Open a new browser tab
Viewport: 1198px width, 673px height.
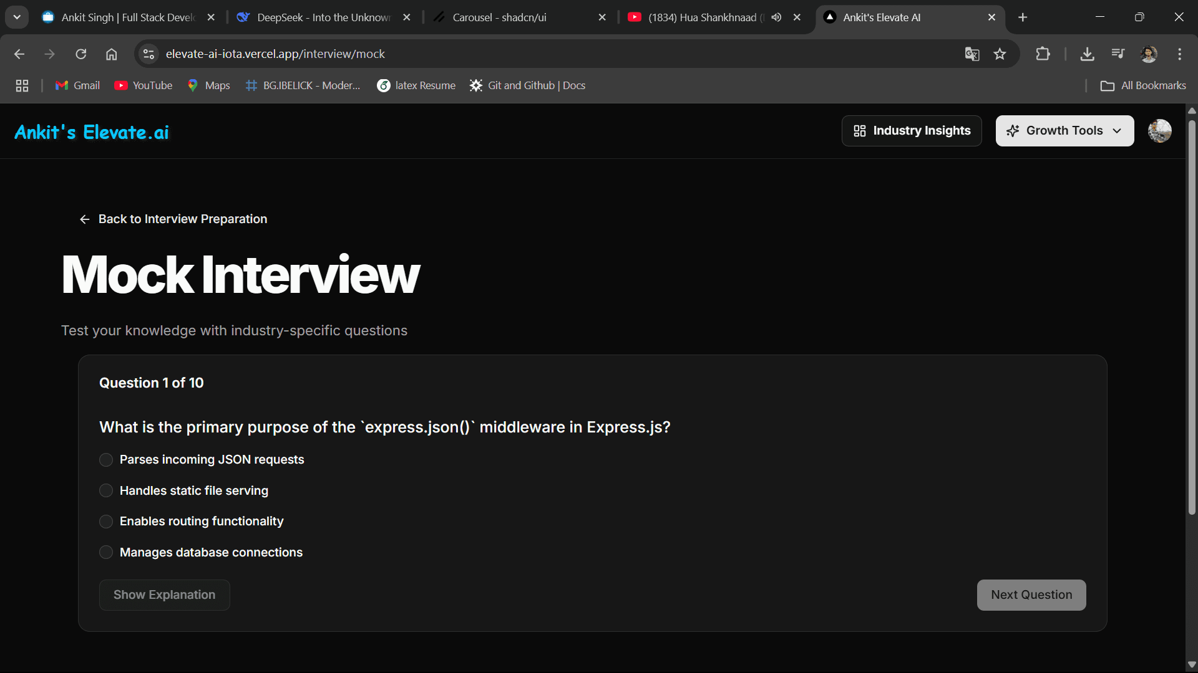click(1023, 17)
